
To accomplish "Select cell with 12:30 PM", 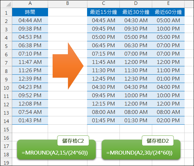I will pos(136,79).
